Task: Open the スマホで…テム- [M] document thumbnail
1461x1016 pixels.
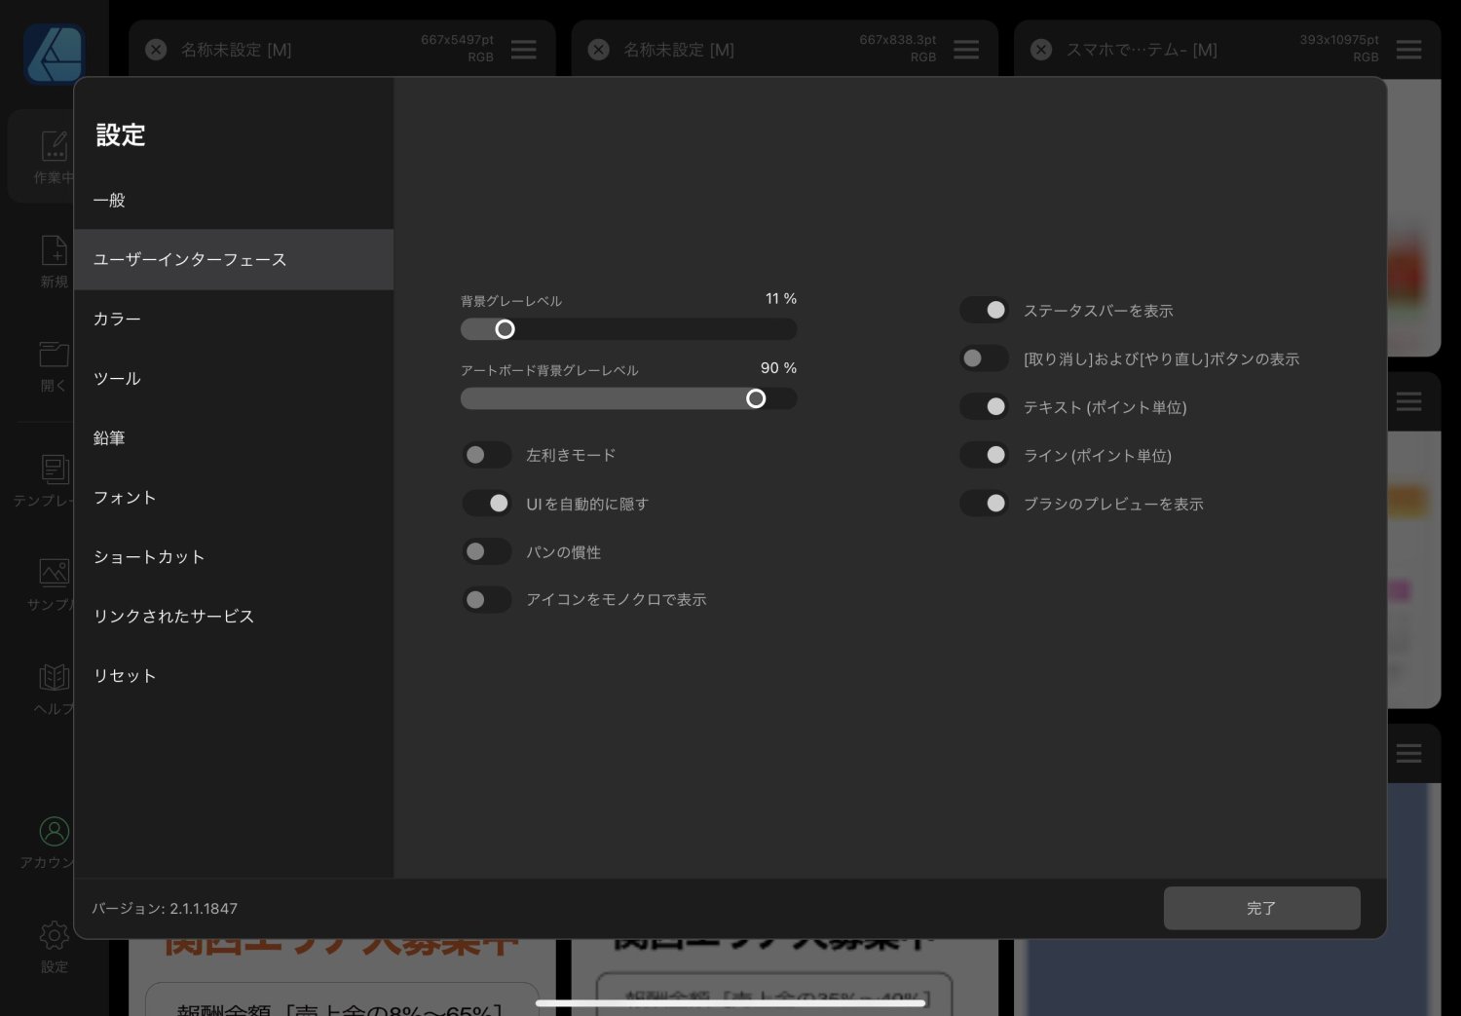Action: tap(1414, 218)
